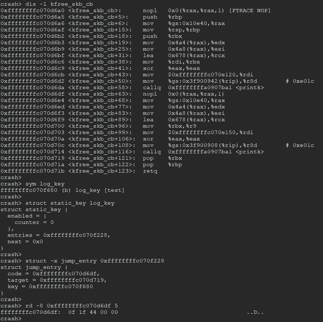Click the log_key [test] symbol result line
Viewport: 323px width, 322px height.
click(x=62, y=190)
